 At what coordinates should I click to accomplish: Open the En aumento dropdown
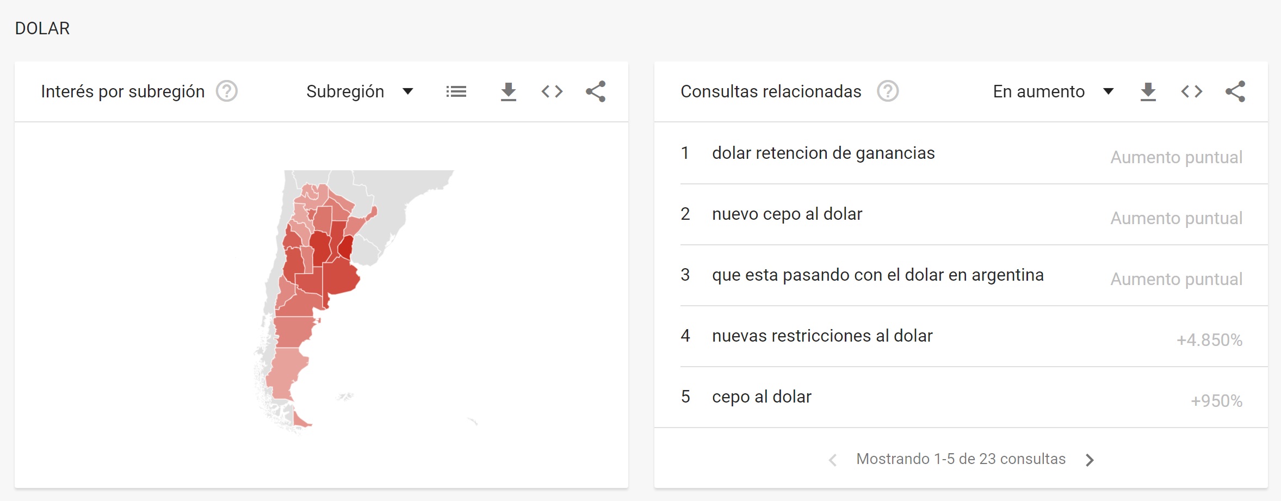(x=1053, y=91)
